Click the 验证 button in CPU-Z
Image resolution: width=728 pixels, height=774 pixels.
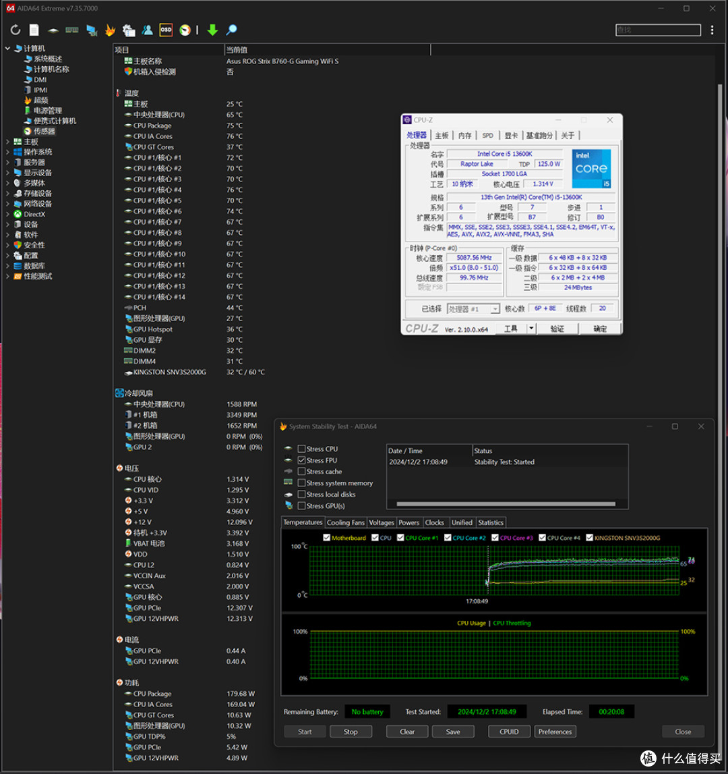point(557,329)
